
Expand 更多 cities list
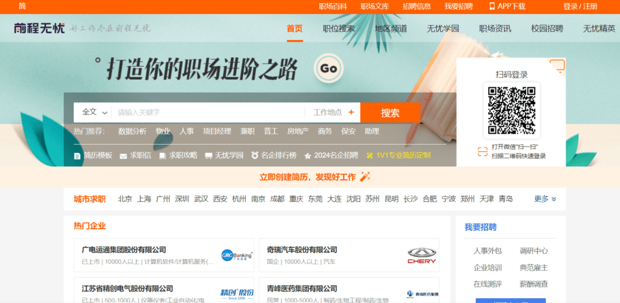[546, 199]
